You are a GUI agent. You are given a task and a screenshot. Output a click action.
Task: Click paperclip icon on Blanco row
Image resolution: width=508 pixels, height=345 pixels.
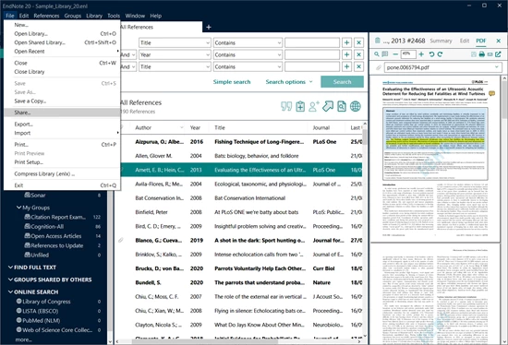coord(120,240)
